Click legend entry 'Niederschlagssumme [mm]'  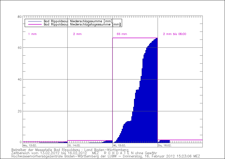pos(78,21)
